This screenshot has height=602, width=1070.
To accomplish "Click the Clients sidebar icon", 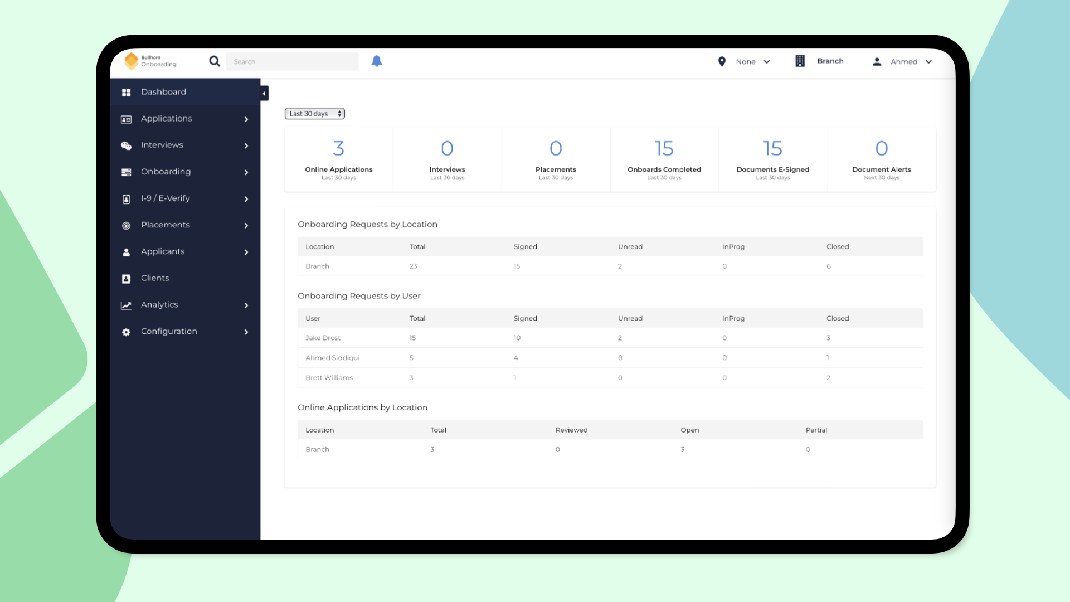I will [x=127, y=279].
